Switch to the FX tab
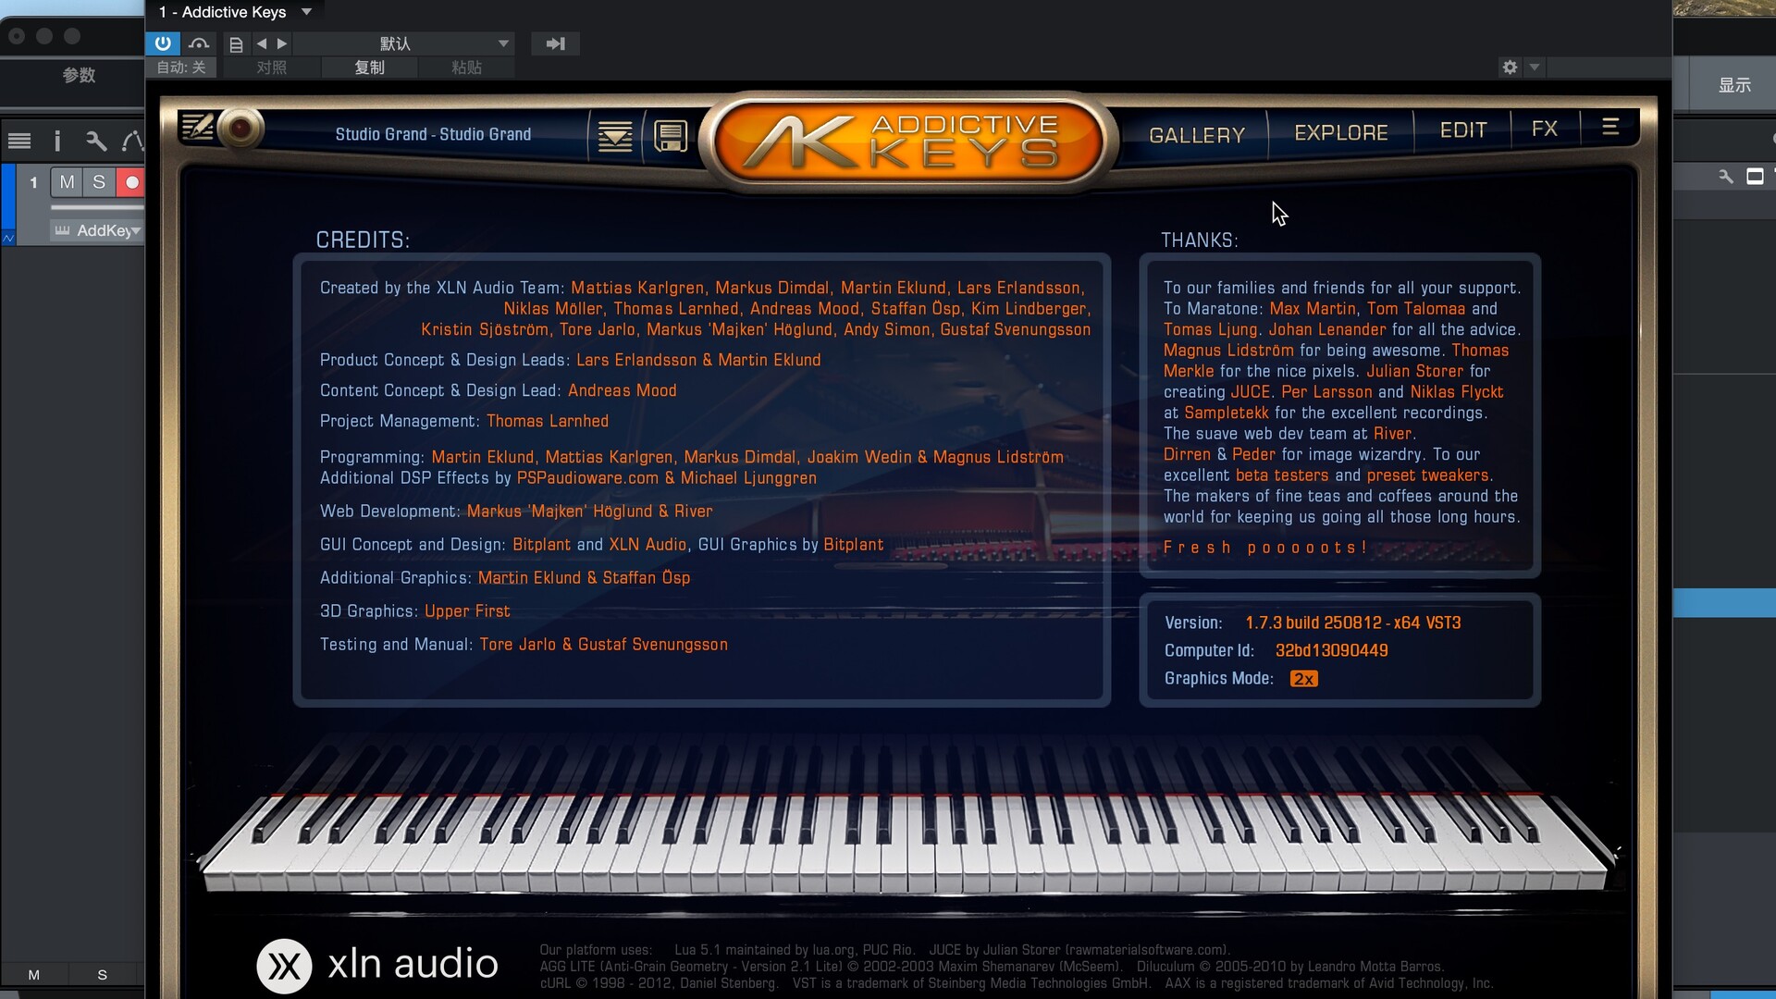This screenshot has height=999, width=1776. click(1545, 129)
